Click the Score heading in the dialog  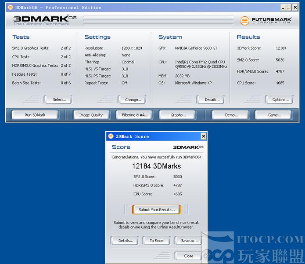[x=121, y=147]
